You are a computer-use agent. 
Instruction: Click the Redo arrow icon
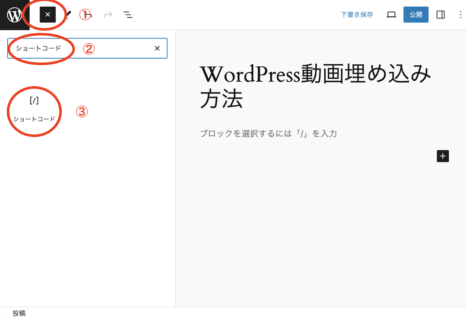click(108, 14)
